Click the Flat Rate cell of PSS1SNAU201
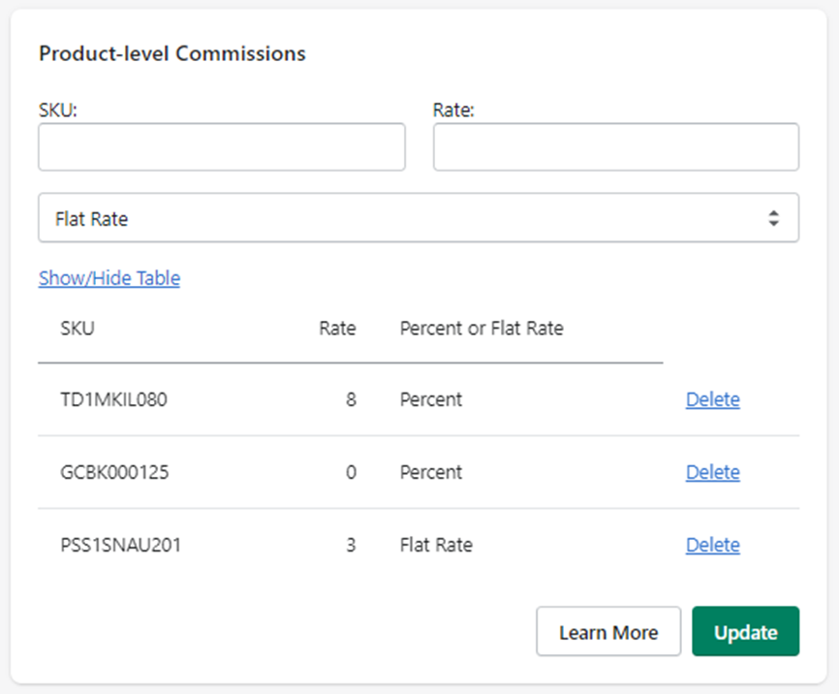Viewport: 839px width, 694px height. coord(436,545)
